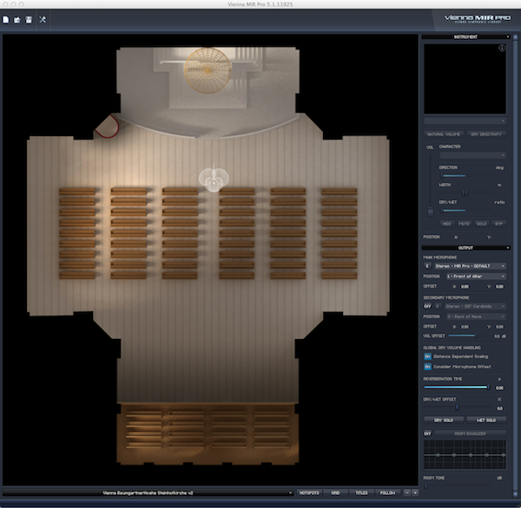The height and width of the screenshot is (508, 521).
Task: Click the Room Equalizer graph display
Action: pyautogui.click(x=465, y=454)
